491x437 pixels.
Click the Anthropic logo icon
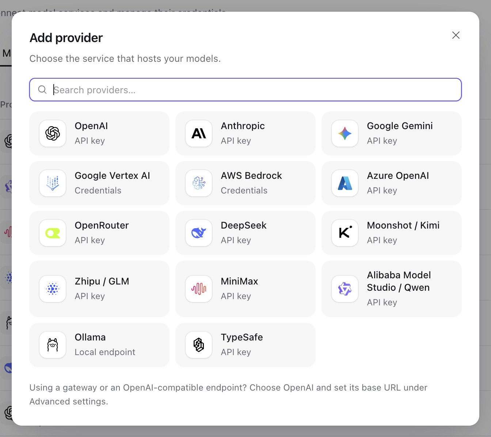point(199,133)
